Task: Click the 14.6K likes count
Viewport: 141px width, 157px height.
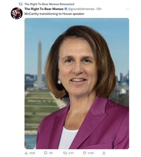Action: tap(91, 153)
